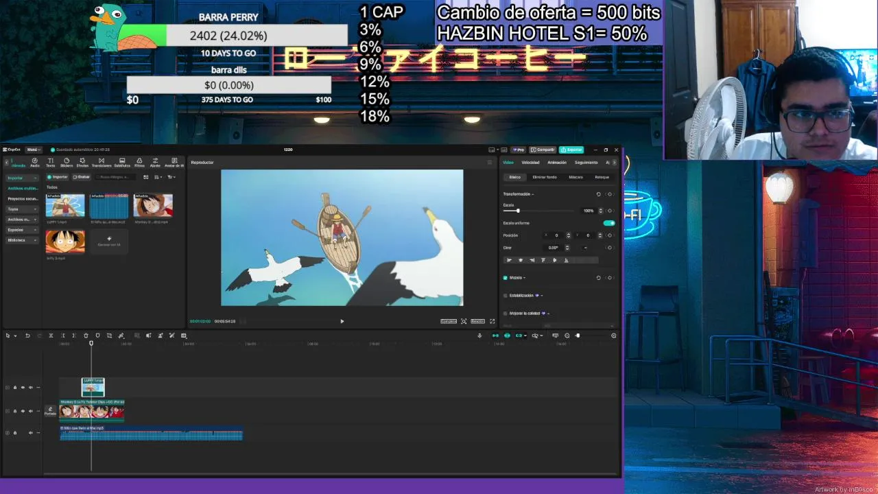The height and width of the screenshot is (494, 878).
Task: Click the split clip tool
Action: tap(51, 336)
